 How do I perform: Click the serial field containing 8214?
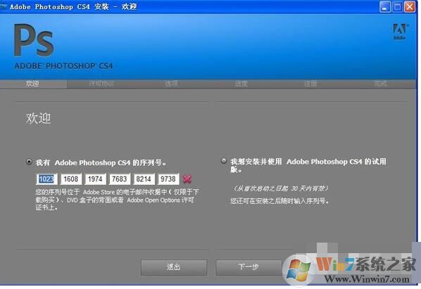[144, 179]
